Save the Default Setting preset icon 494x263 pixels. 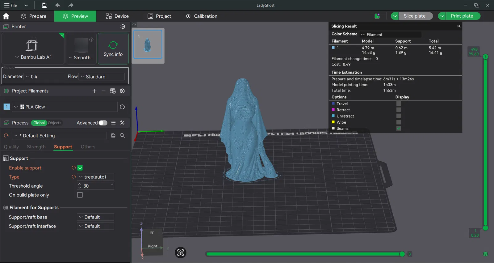coord(113,136)
